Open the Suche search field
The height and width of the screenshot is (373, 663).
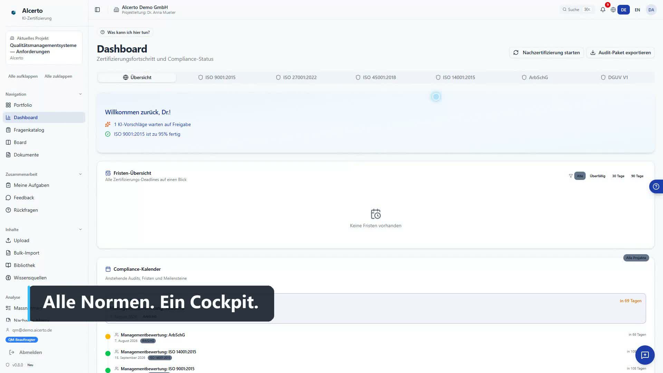[576, 10]
